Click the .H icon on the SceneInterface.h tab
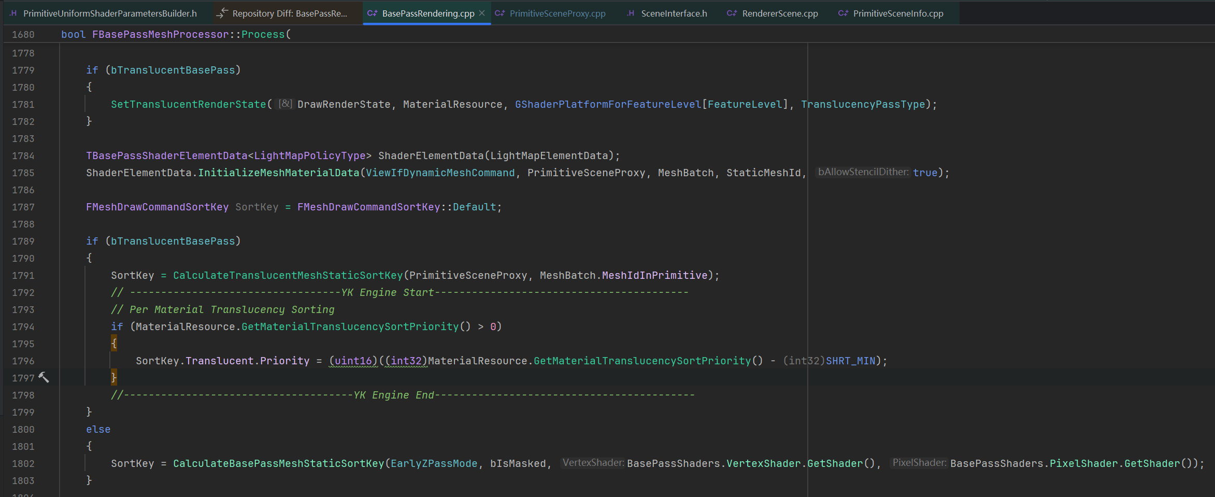This screenshot has width=1215, height=497. [x=630, y=13]
